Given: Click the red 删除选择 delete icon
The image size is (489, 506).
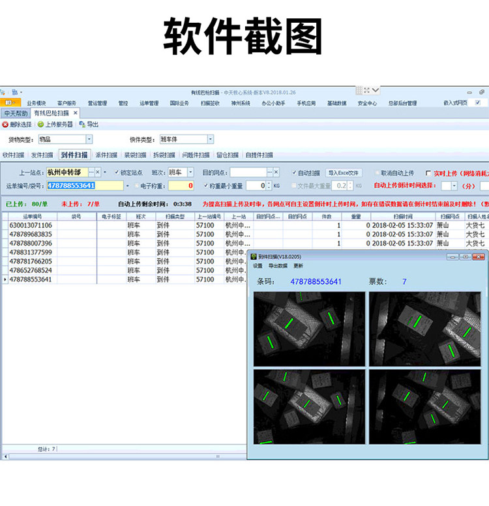Looking at the screenshot, I should click(5, 125).
